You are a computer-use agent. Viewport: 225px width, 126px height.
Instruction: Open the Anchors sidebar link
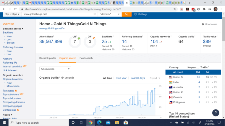click(x=7, y=59)
